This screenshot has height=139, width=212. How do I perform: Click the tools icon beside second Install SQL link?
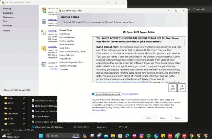[44, 32]
